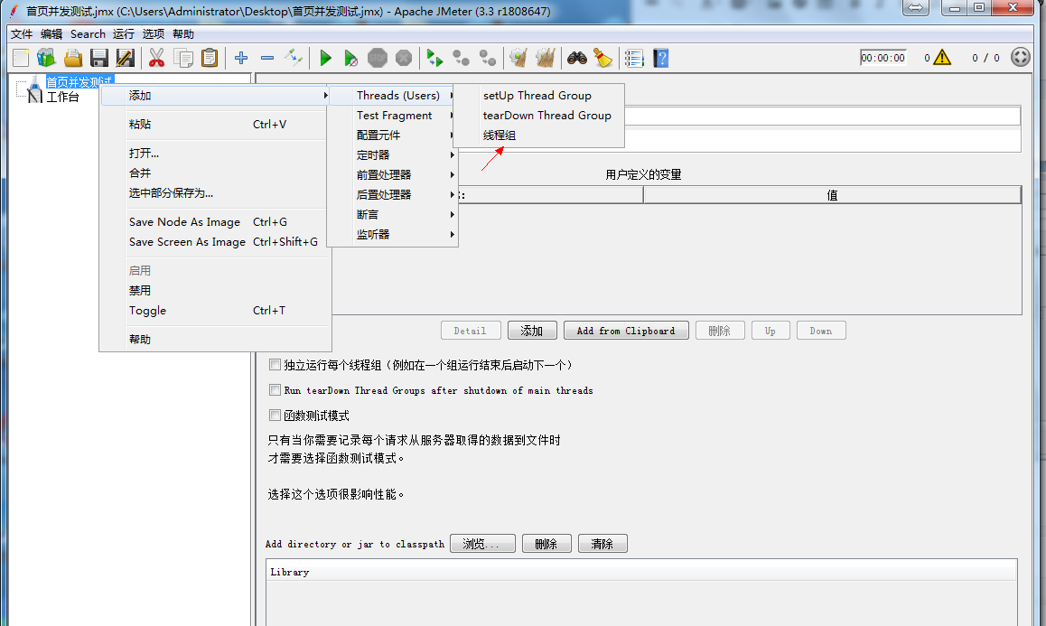Click the Save floppy disk icon

(98, 58)
